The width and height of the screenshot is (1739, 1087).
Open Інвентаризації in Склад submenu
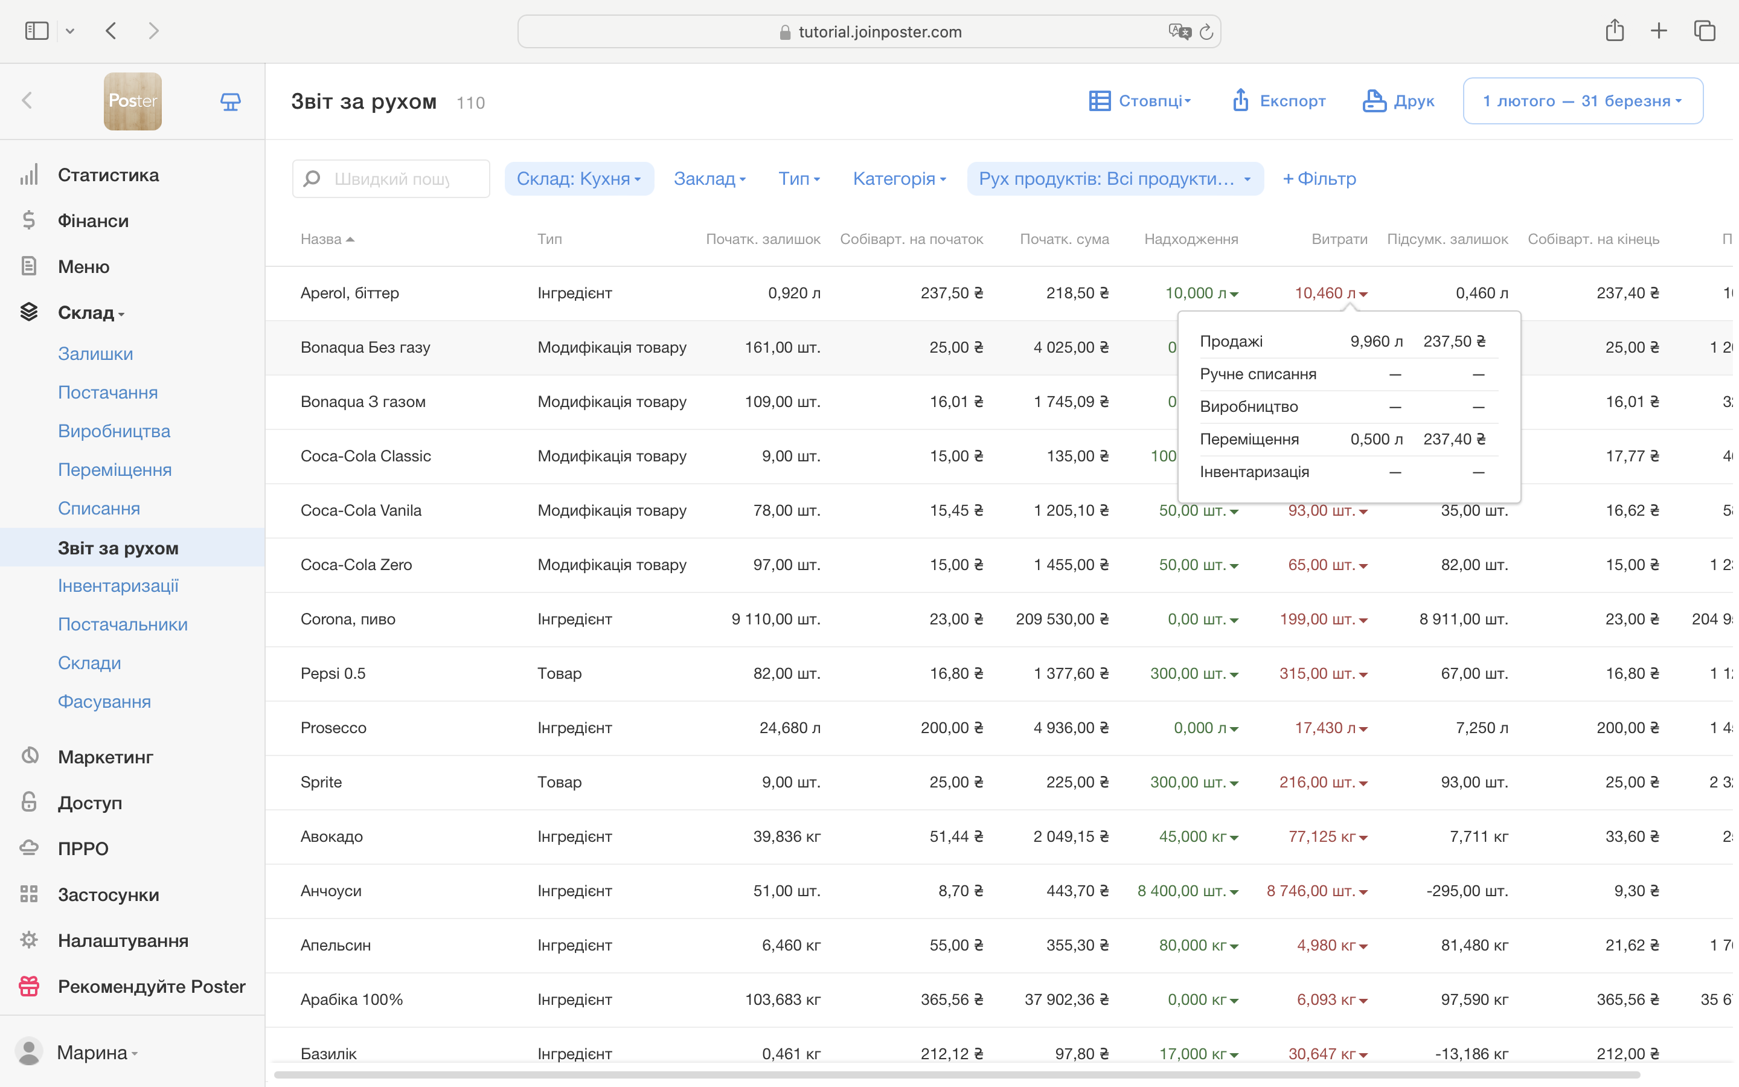click(118, 586)
